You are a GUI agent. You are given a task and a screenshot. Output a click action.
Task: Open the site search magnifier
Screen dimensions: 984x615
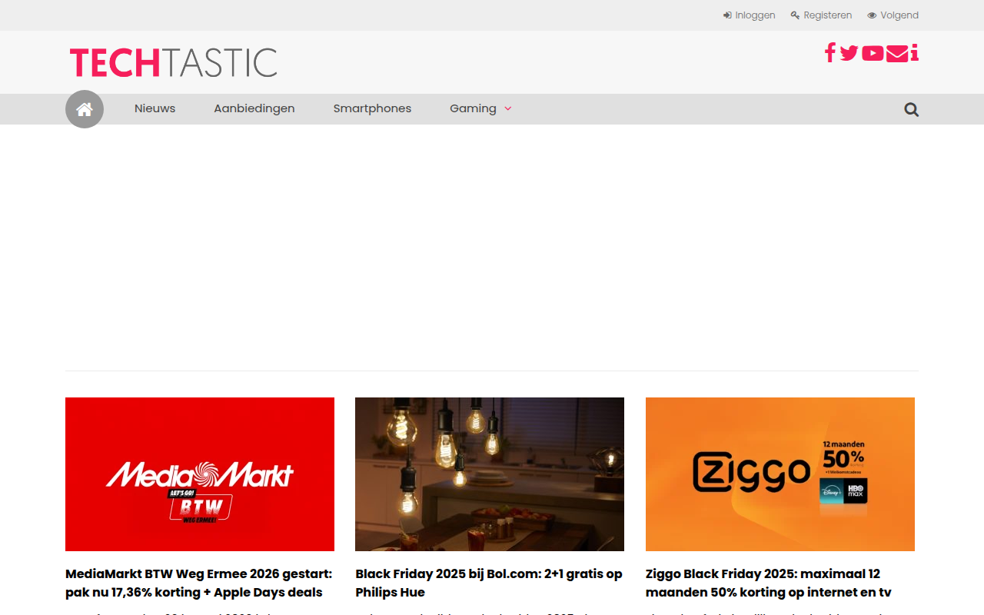click(912, 109)
